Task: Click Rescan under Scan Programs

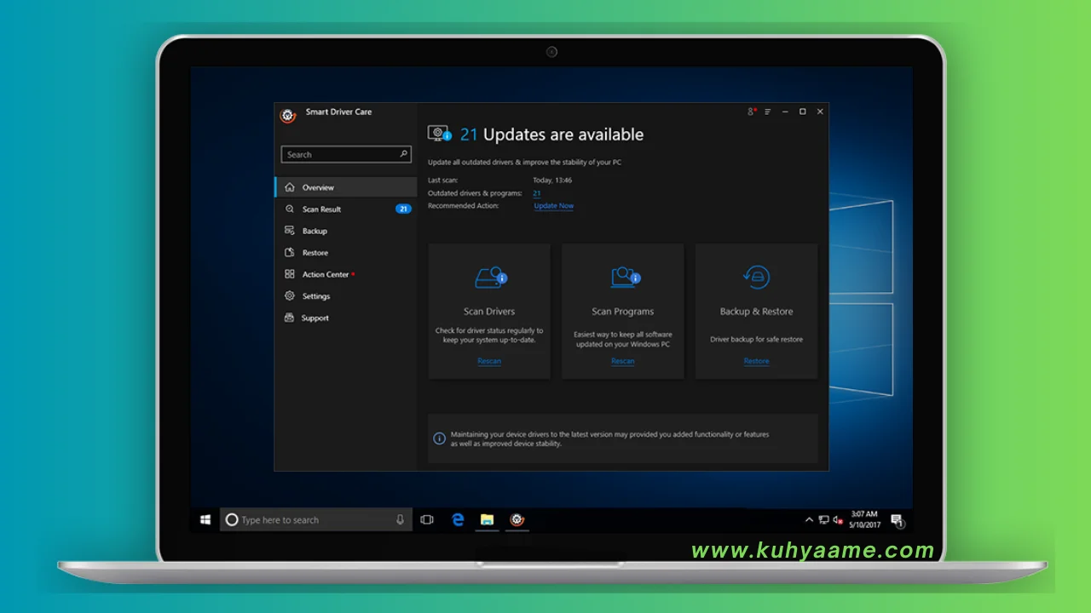Action: click(x=623, y=361)
